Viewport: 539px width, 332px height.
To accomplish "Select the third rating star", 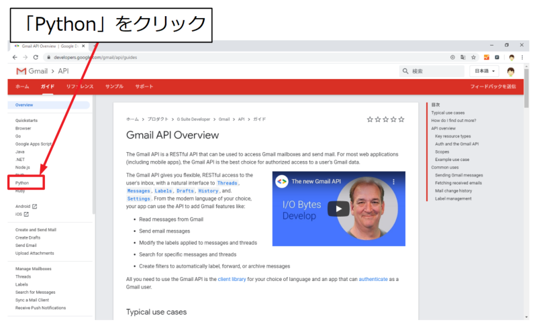I will 386,119.
